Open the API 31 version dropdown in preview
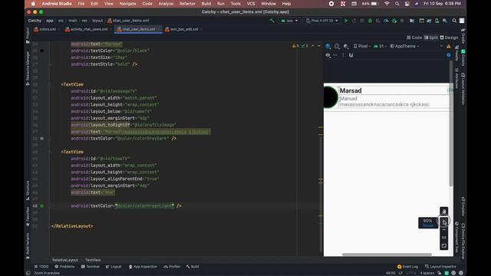The image size is (491, 276). [381, 46]
